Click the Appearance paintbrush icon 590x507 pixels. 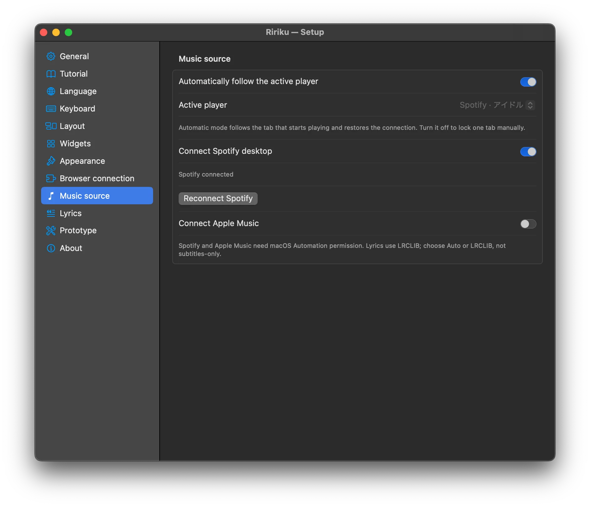tap(51, 161)
